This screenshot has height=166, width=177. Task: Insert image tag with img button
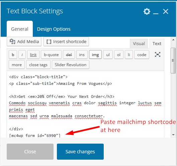[x=95, y=55]
